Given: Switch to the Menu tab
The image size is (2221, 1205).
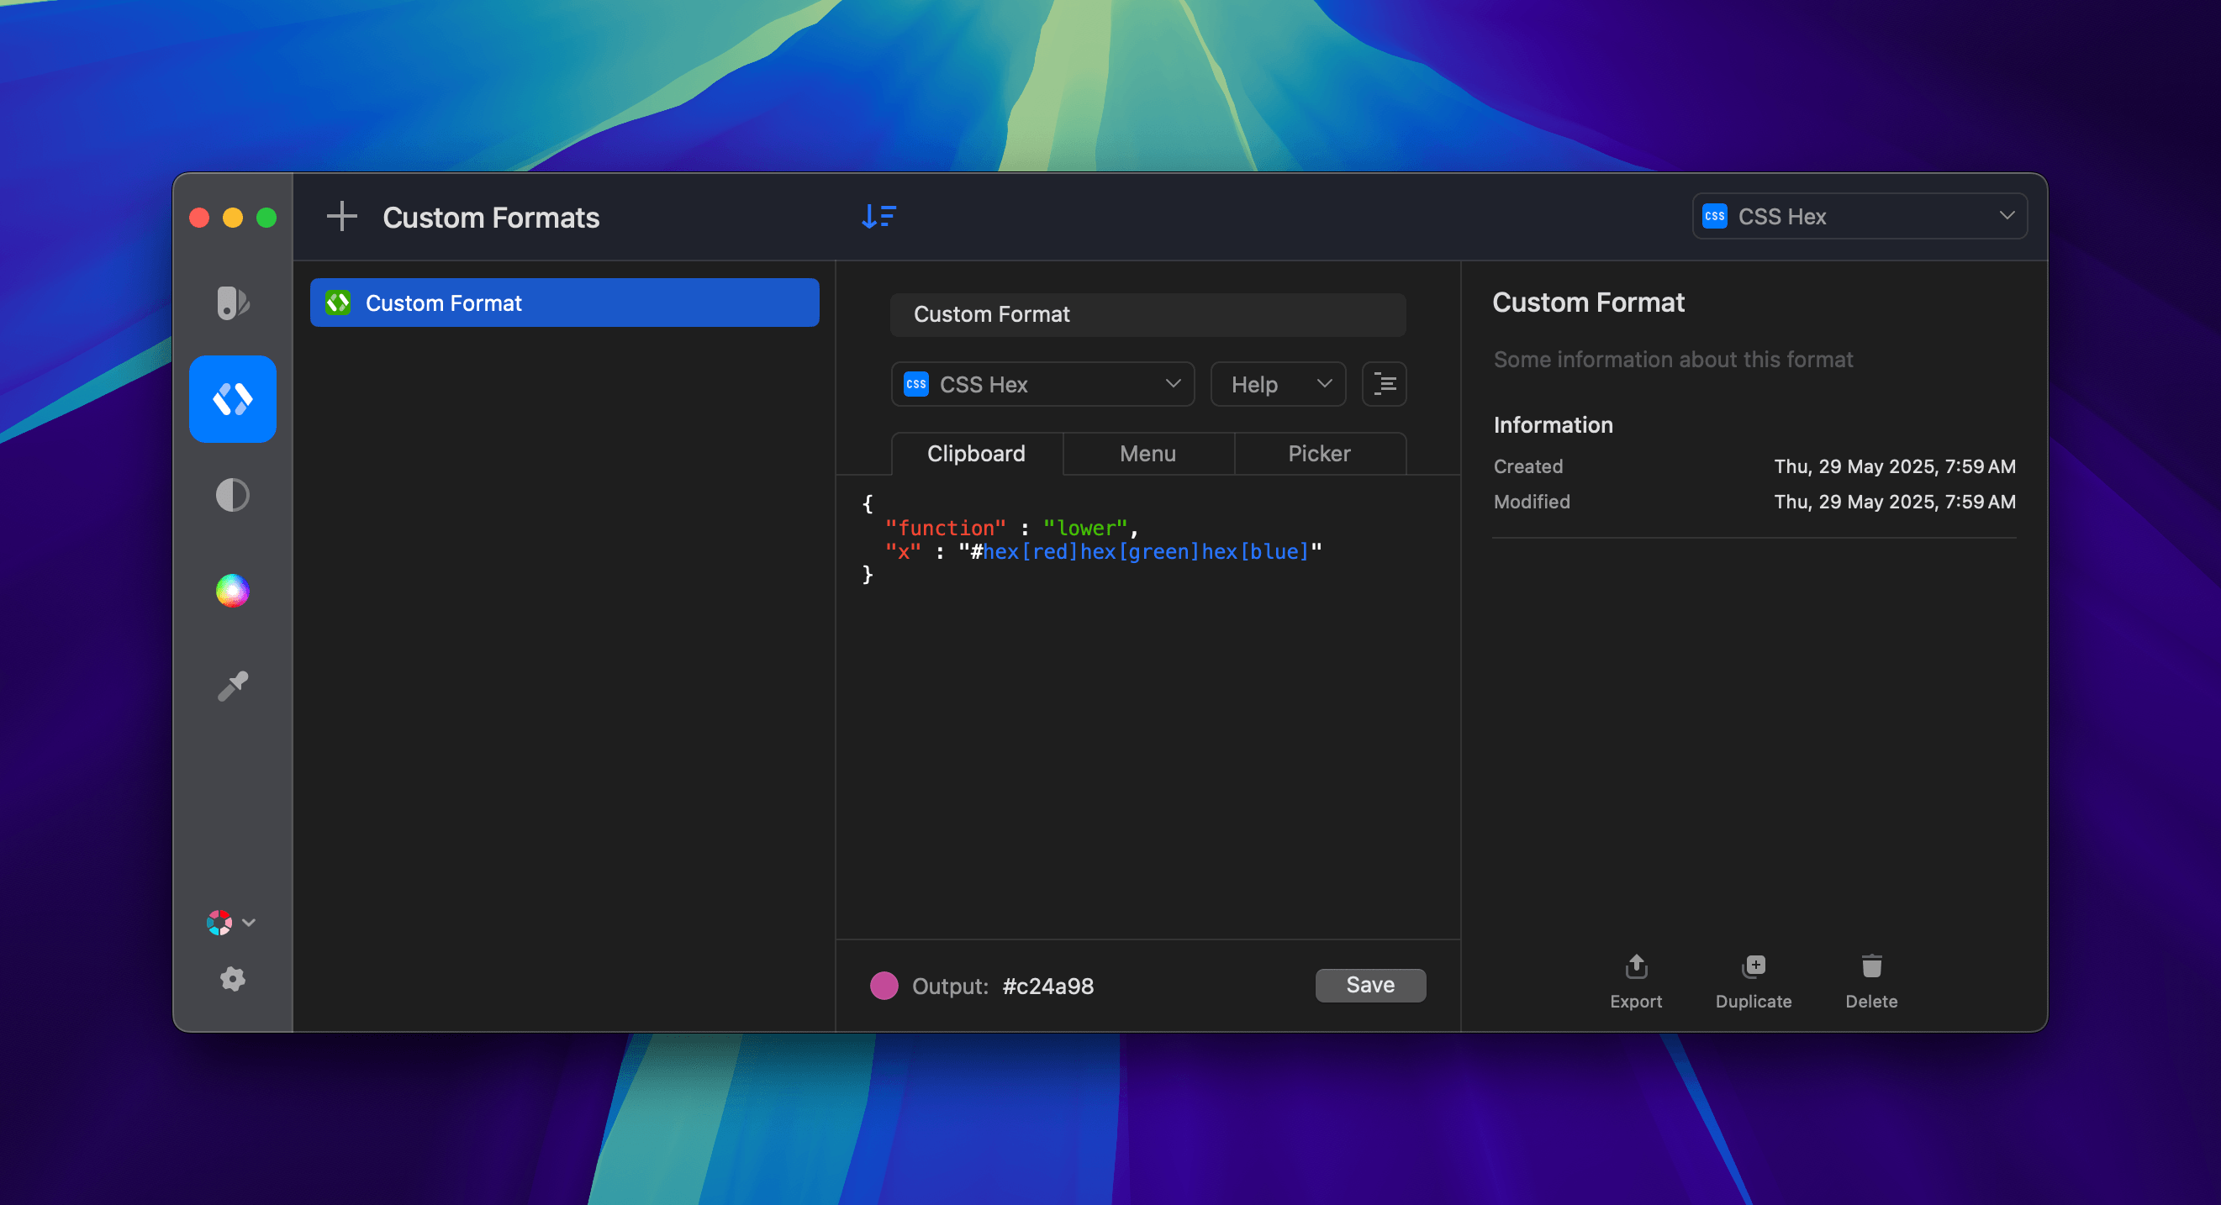Looking at the screenshot, I should [x=1147, y=454].
